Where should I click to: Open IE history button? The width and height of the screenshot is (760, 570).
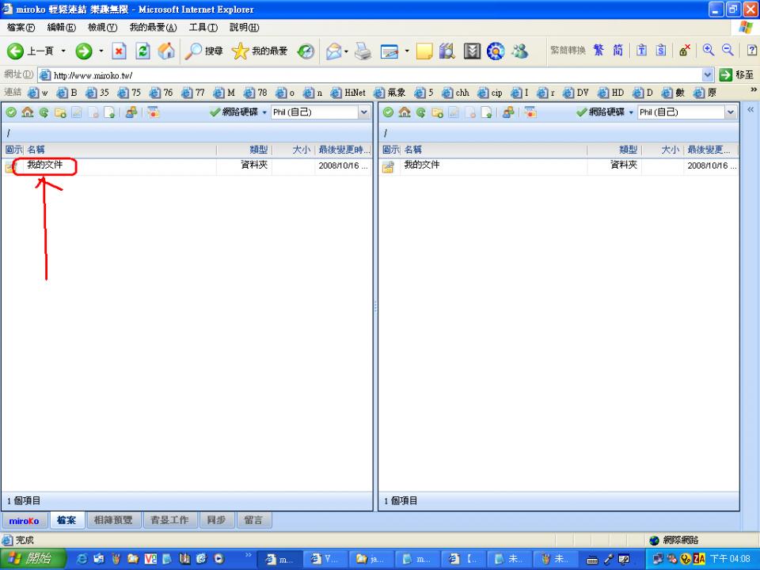(306, 51)
